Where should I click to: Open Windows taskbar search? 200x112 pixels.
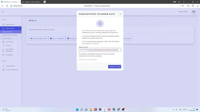[x=82, y=110]
